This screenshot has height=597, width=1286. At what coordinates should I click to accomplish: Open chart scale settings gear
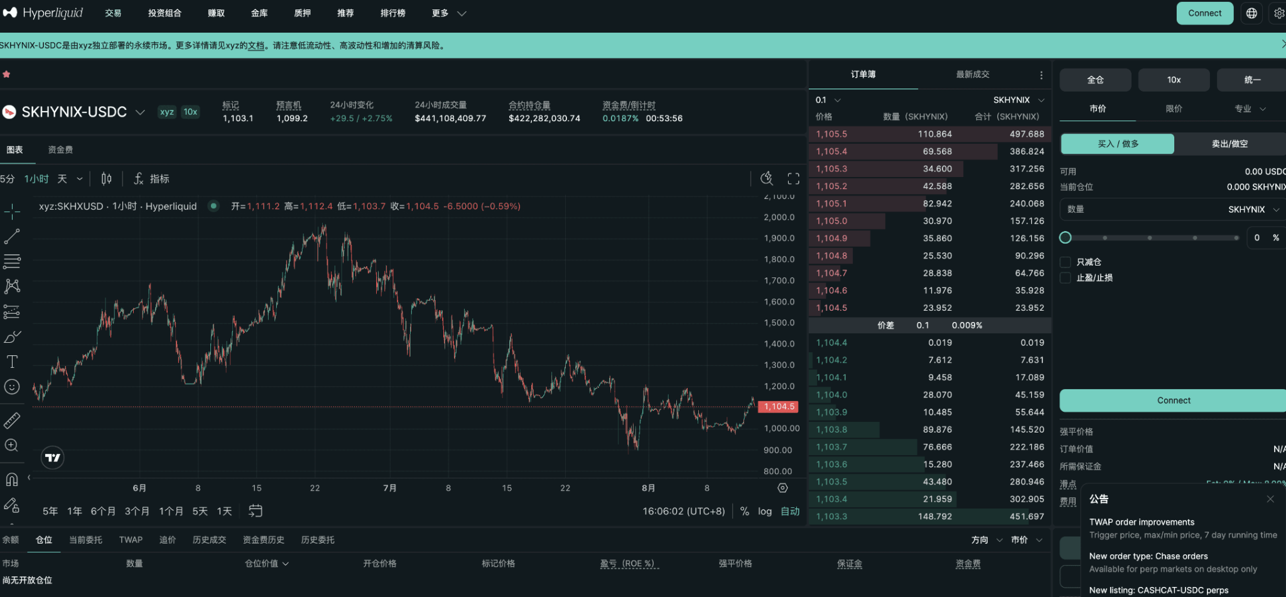782,488
